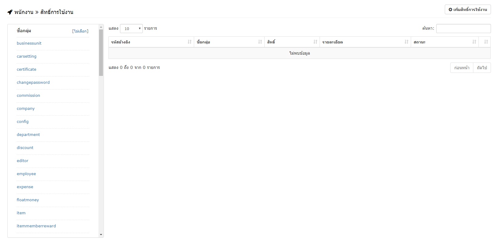494x241 pixels.
Task: Go to next page with ถัดไป
Action: coord(482,68)
